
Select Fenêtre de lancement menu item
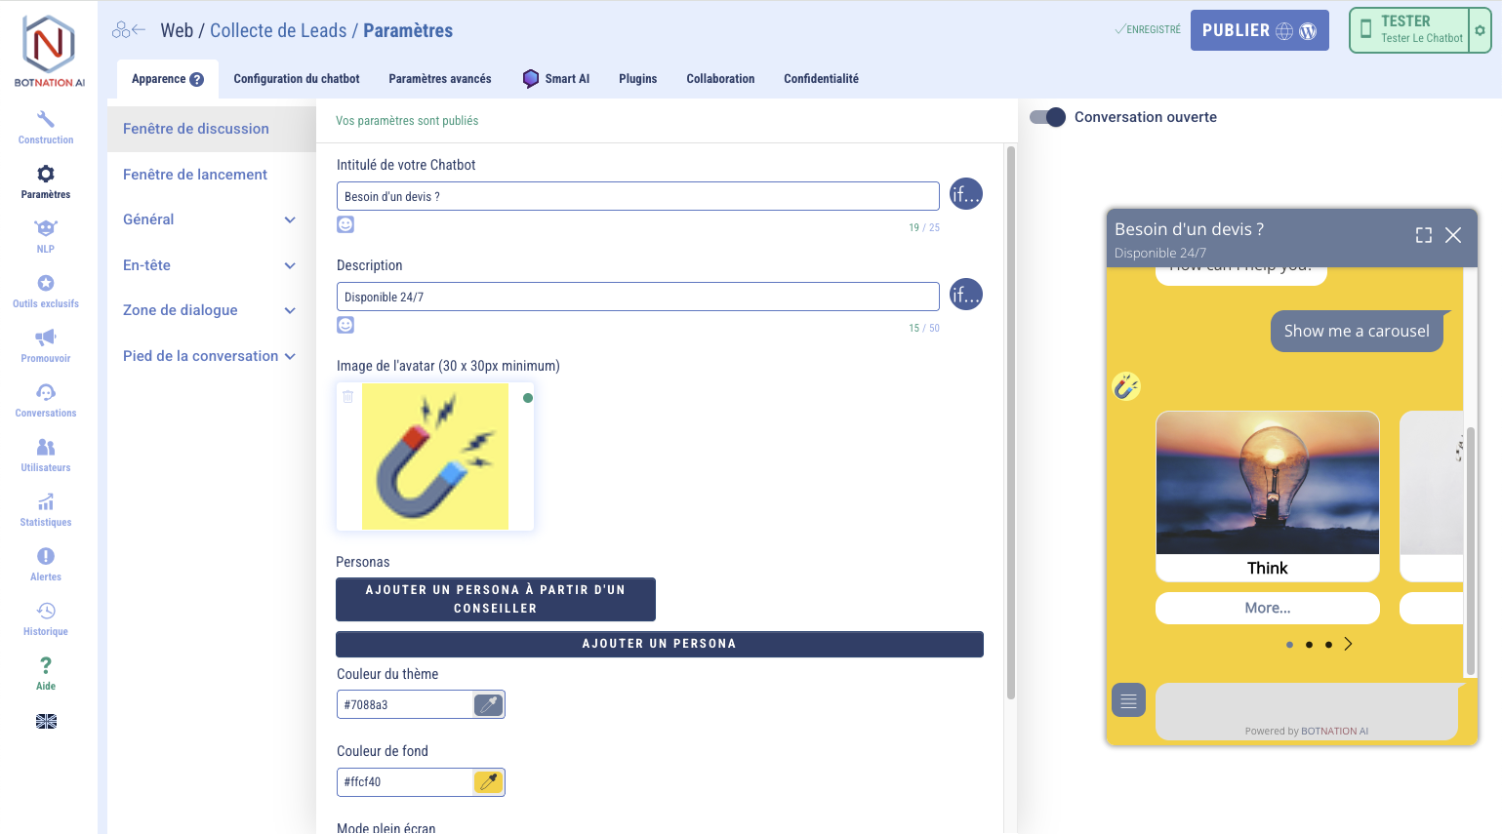pyautogui.click(x=212, y=175)
